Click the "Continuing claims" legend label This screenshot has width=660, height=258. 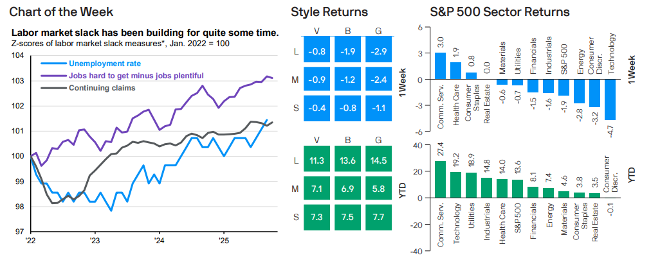click(102, 88)
